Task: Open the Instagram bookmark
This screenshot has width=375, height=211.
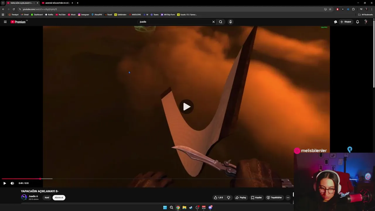Action: (83, 15)
